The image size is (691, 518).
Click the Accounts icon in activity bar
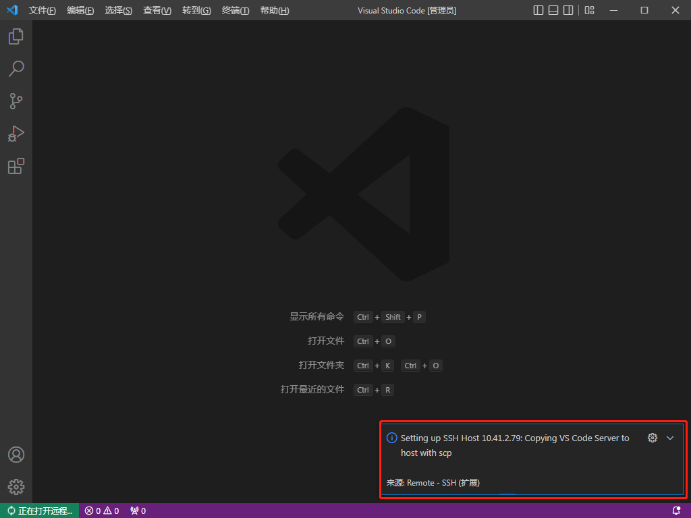(16, 455)
